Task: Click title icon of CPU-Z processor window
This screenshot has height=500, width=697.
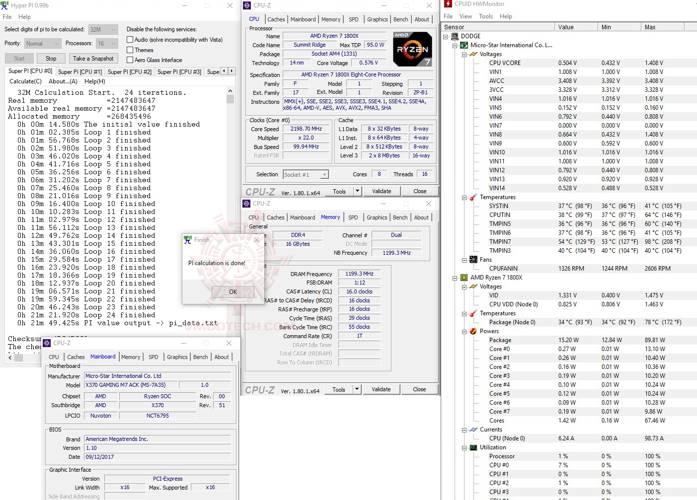Action: coord(247,5)
